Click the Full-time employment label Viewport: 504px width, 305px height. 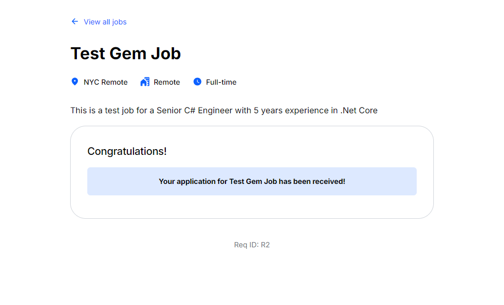221,82
